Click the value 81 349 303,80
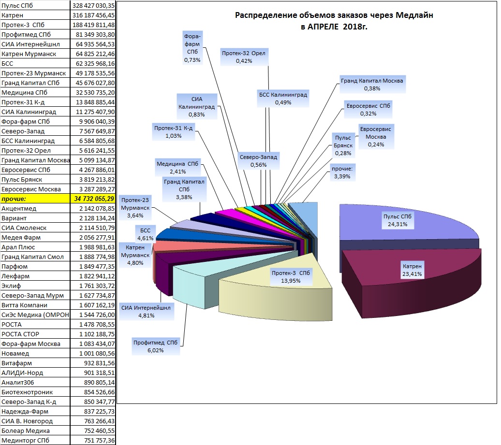This screenshot has height=445, width=501. [93, 34]
